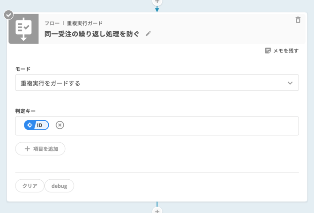Add a step with the top plus button
This screenshot has height=213, width=314.
pos(157,1)
